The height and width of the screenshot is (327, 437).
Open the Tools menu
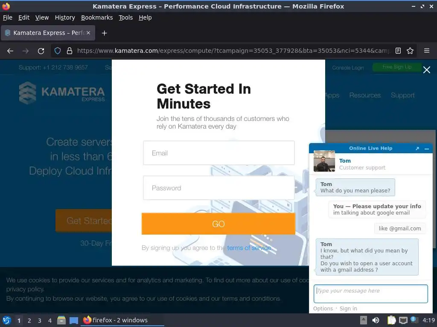point(126,17)
